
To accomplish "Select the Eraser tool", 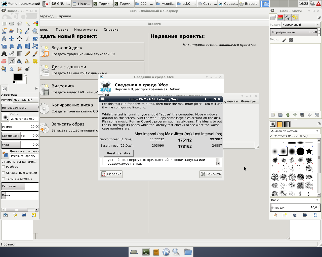I will click(4, 61).
